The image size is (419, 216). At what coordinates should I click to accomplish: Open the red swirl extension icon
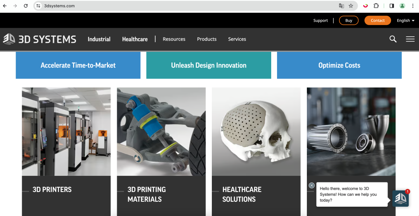click(x=365, y=5)
